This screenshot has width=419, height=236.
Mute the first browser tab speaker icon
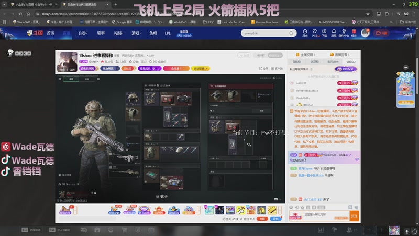click(50, 4)
